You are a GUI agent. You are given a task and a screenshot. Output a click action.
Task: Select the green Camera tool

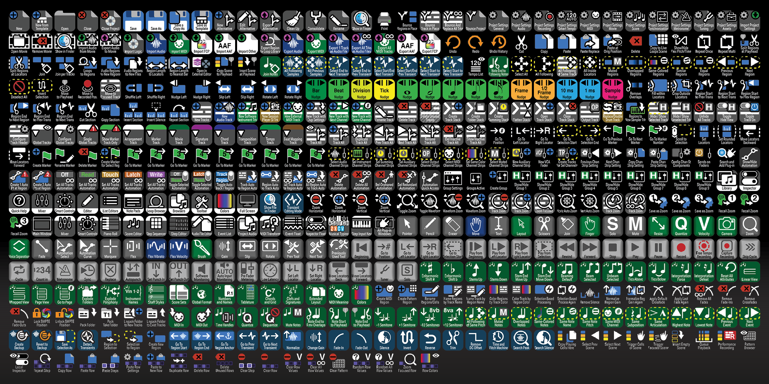(x=727, y=226)
